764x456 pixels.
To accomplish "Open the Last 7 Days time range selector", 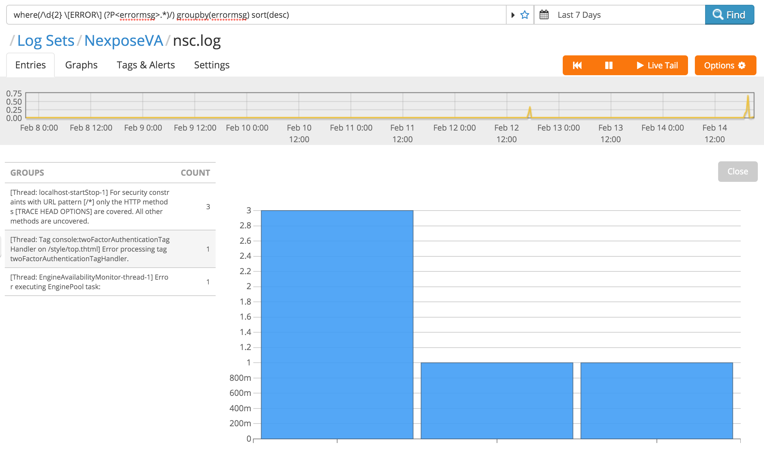I will pos(579,15).
